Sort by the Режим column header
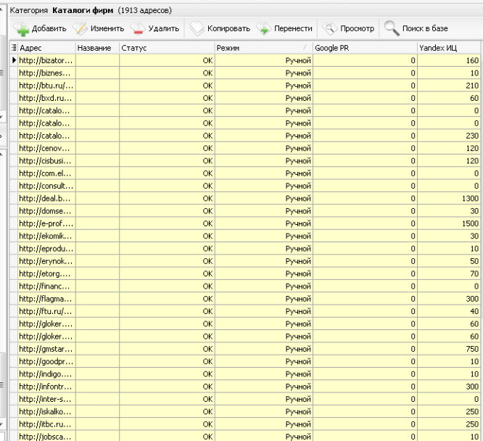Image resolution: width=483 pixels, height=441 pixels. click(x=264, y=48)
